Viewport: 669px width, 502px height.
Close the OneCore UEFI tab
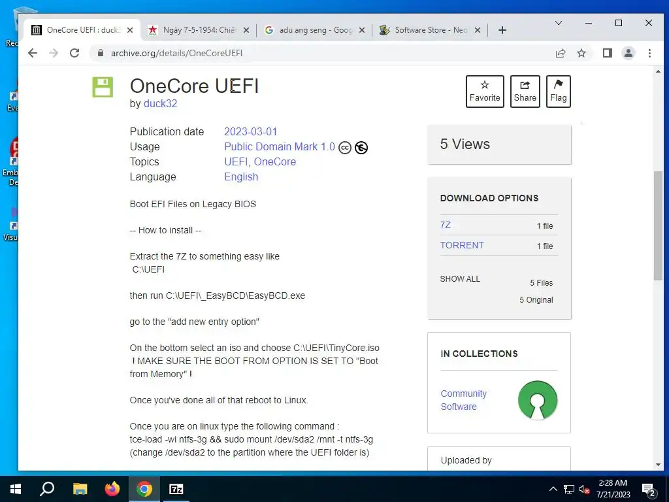(x=130, y=30)
